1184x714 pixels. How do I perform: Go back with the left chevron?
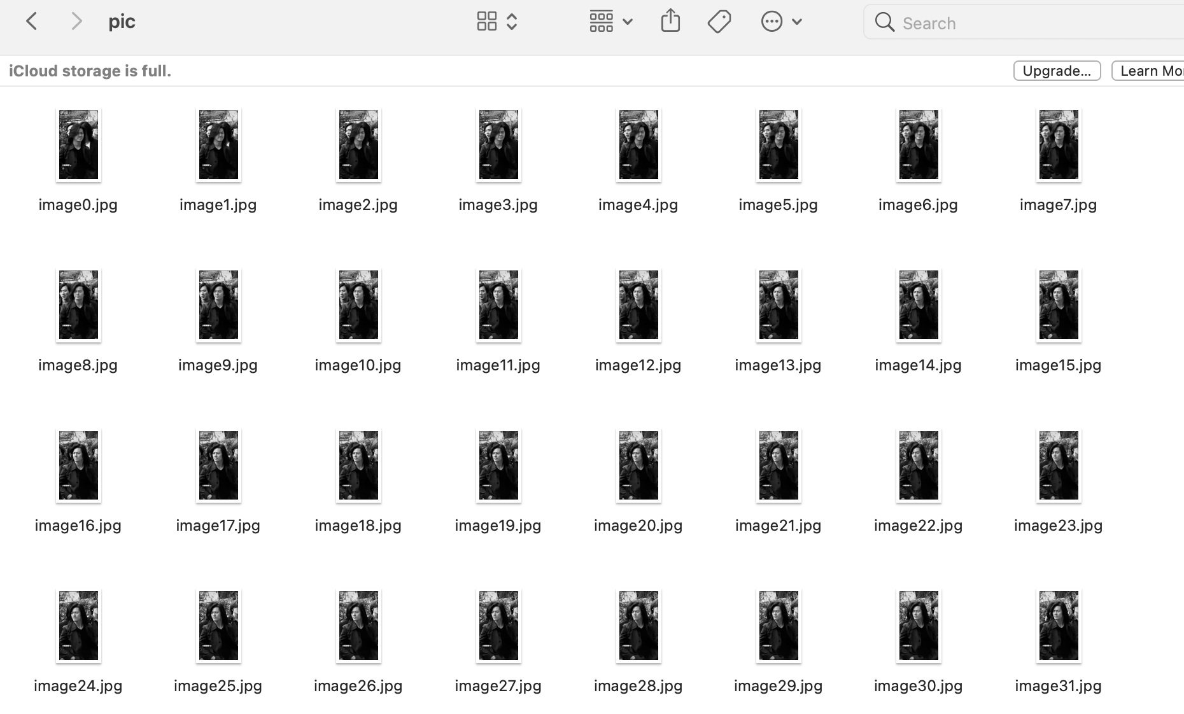point(32,22)
